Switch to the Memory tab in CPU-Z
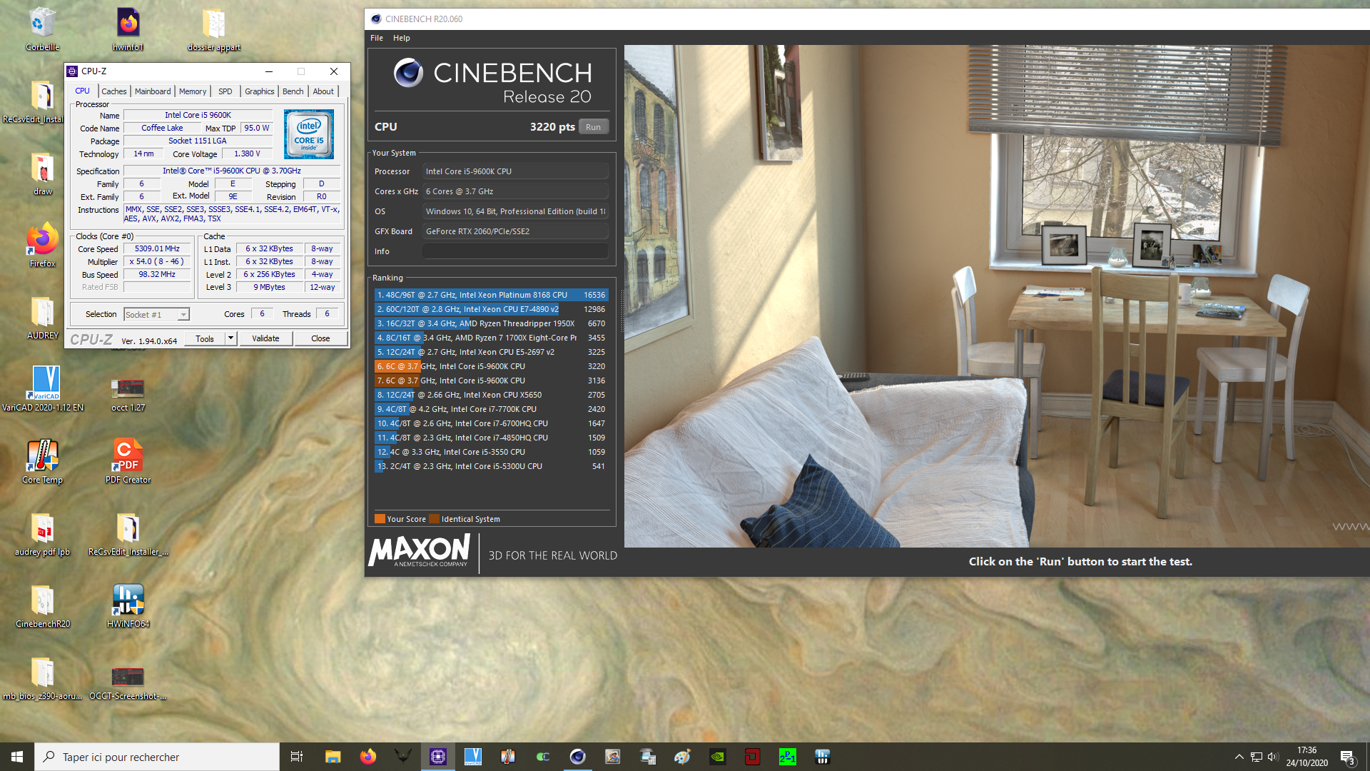The height and width of the screenshot is (771, 1370). (x=193, y=91)
